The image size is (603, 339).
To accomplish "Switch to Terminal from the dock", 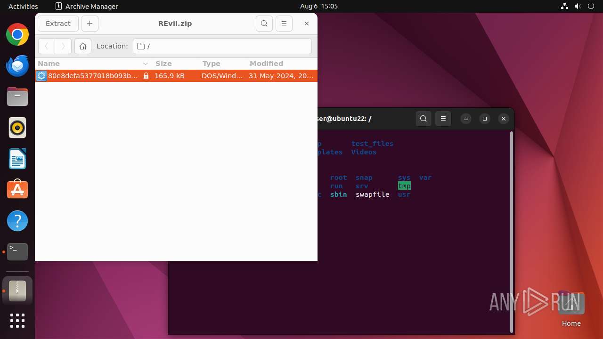I will coord(17,252).
